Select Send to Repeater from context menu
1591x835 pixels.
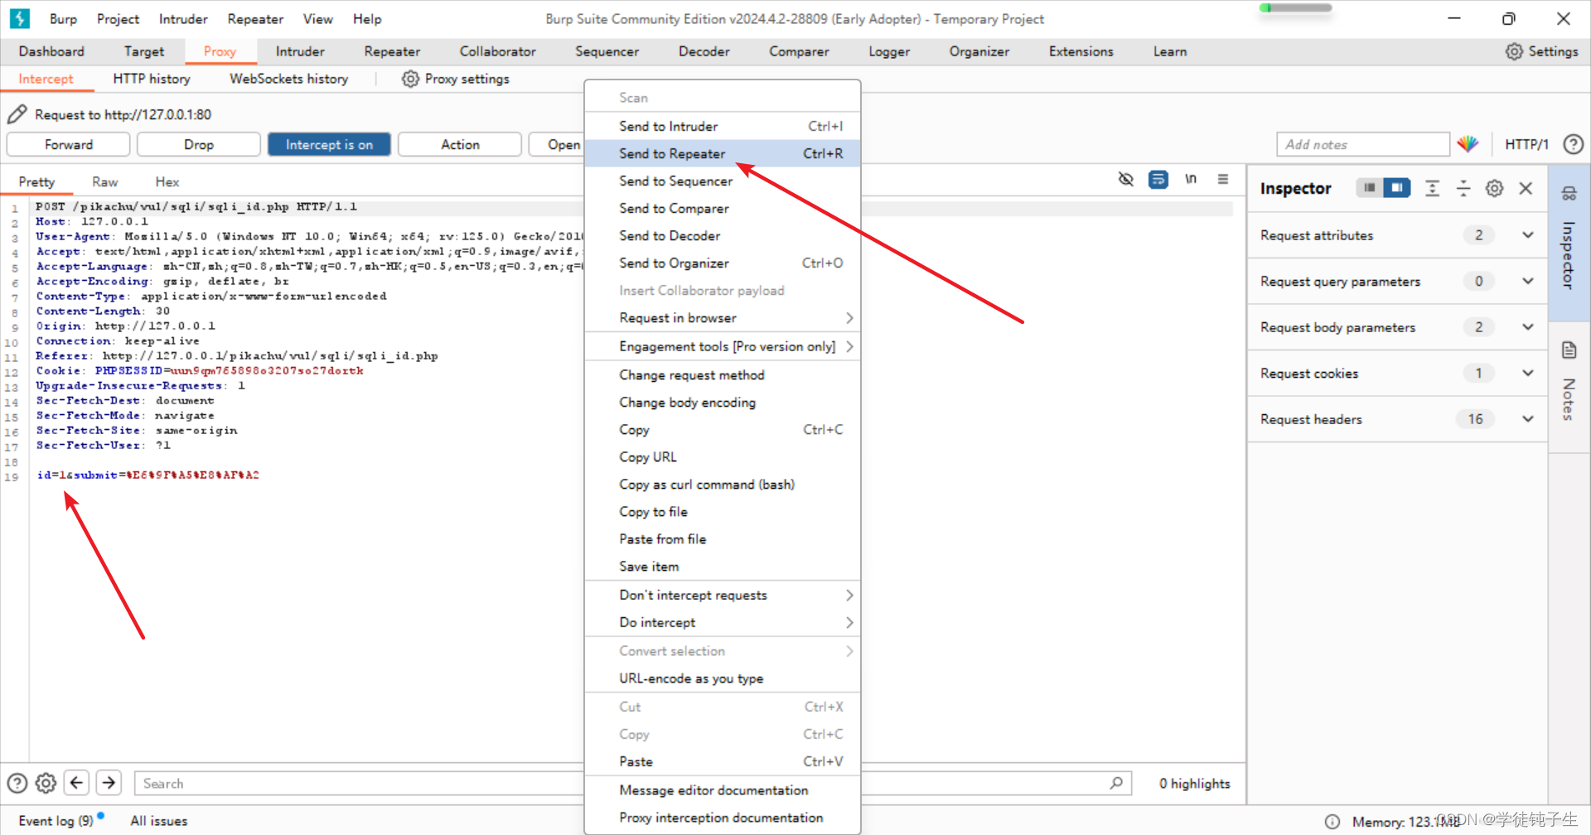click(x=723, y=153)
